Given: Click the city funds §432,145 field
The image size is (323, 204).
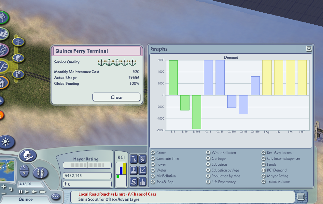Looking at the screenshot, I should point(87,176).
